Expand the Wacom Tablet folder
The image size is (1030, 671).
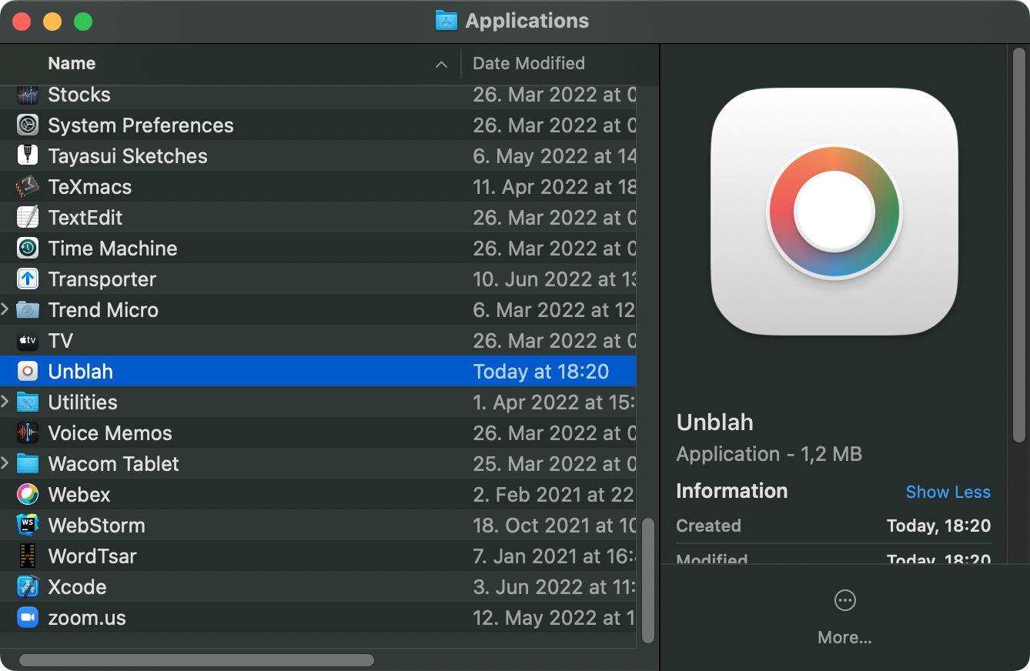tap(5, 464)
